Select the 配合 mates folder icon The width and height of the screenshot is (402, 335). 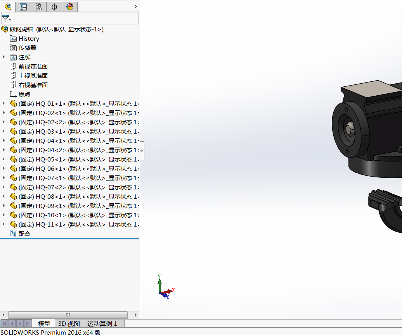pyautogui.click(x=13, y=234)
